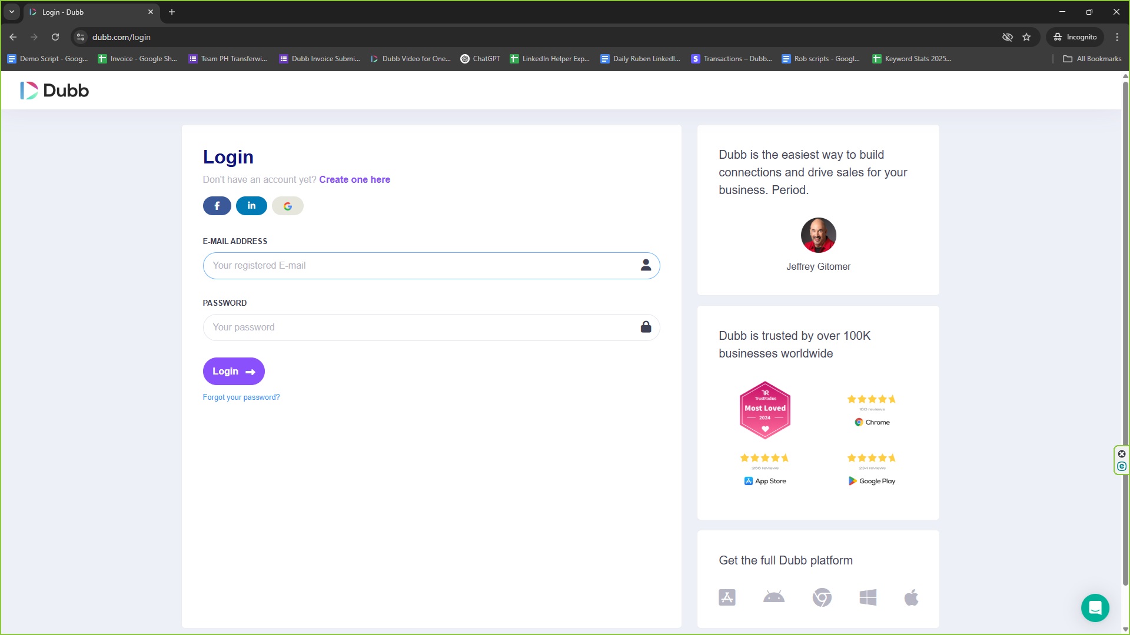Open the Invoice - Google Sheets bookmark
This screenshot has height=635, width=1130.
tap(138, 59)
